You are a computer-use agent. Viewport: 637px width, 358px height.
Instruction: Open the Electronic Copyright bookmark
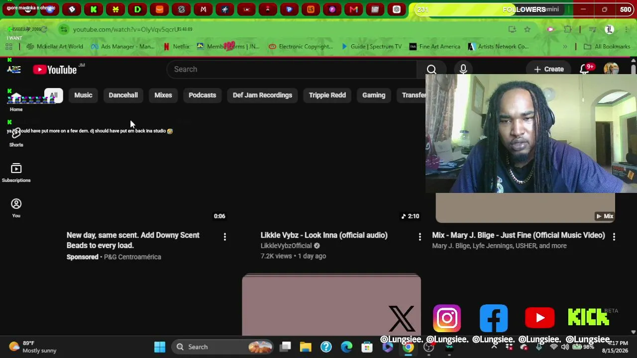[x=301, y=47]
